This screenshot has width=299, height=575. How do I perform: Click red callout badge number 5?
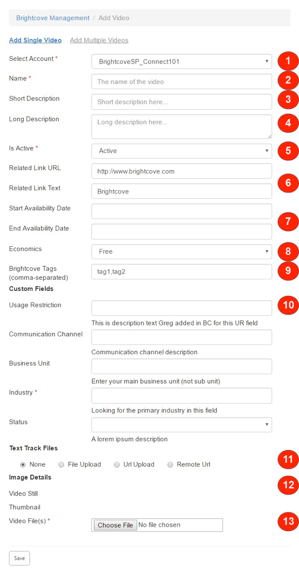pos(288,150)
